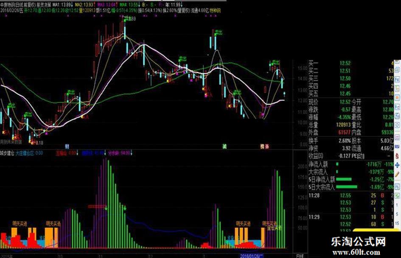Click the list-style icon above upper "Fc"
401x258 pixels.
coord(397,70)
